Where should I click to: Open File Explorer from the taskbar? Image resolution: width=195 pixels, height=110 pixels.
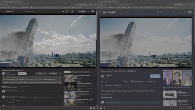coord(94,108)
